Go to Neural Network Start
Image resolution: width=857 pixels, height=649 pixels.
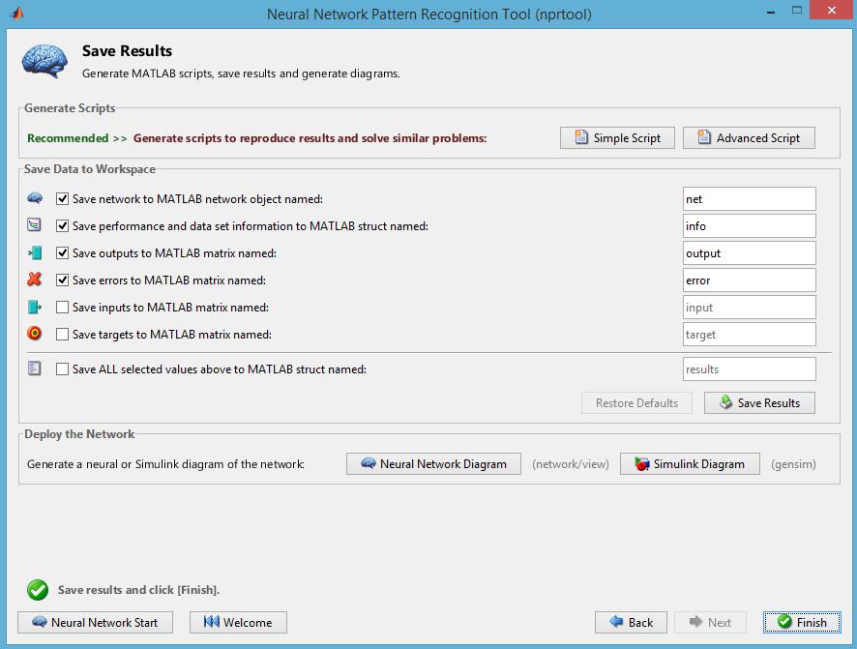[x=95, y=622]
